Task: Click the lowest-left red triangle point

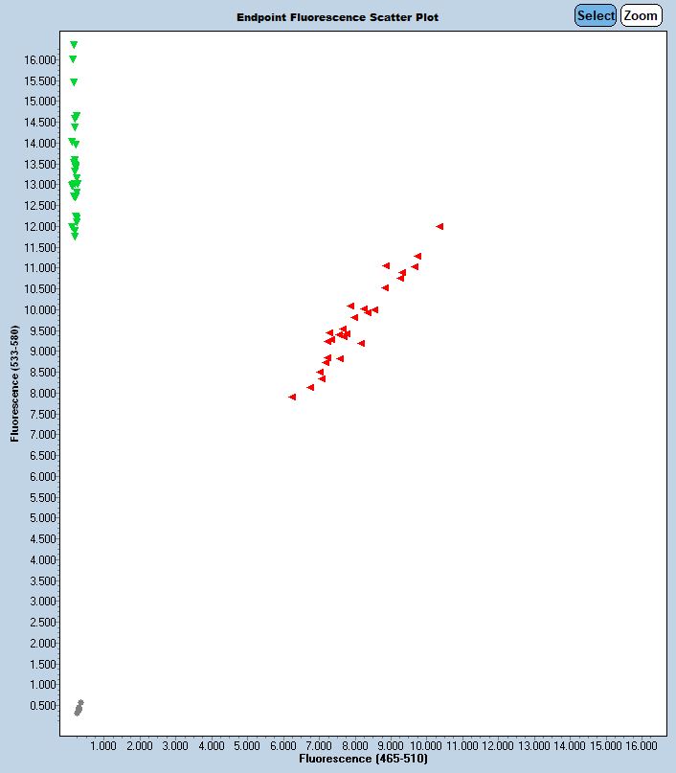Action: tap(292, 397)
